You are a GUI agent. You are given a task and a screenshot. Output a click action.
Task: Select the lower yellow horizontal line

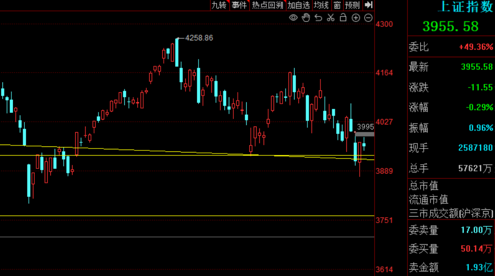187,216
